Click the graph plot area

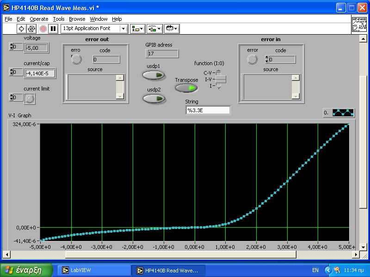(x=195, y=182)
